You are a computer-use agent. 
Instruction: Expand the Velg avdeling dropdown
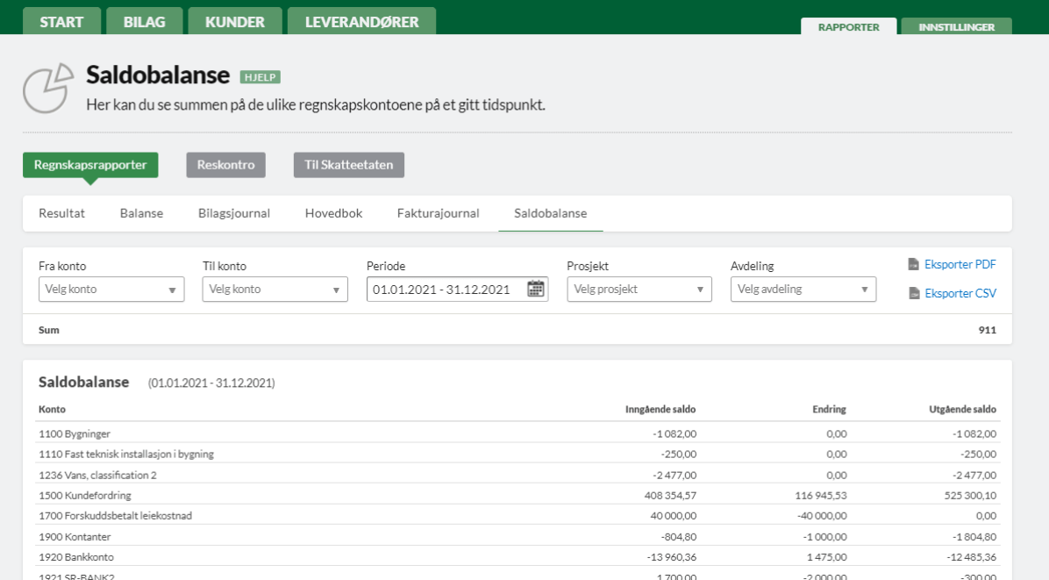pyautogui.click(x=803, y=289)
